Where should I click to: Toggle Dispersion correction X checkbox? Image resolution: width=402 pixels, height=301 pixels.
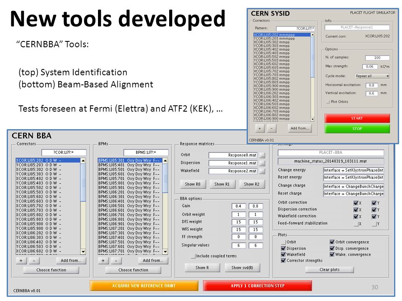click(356, 210)
